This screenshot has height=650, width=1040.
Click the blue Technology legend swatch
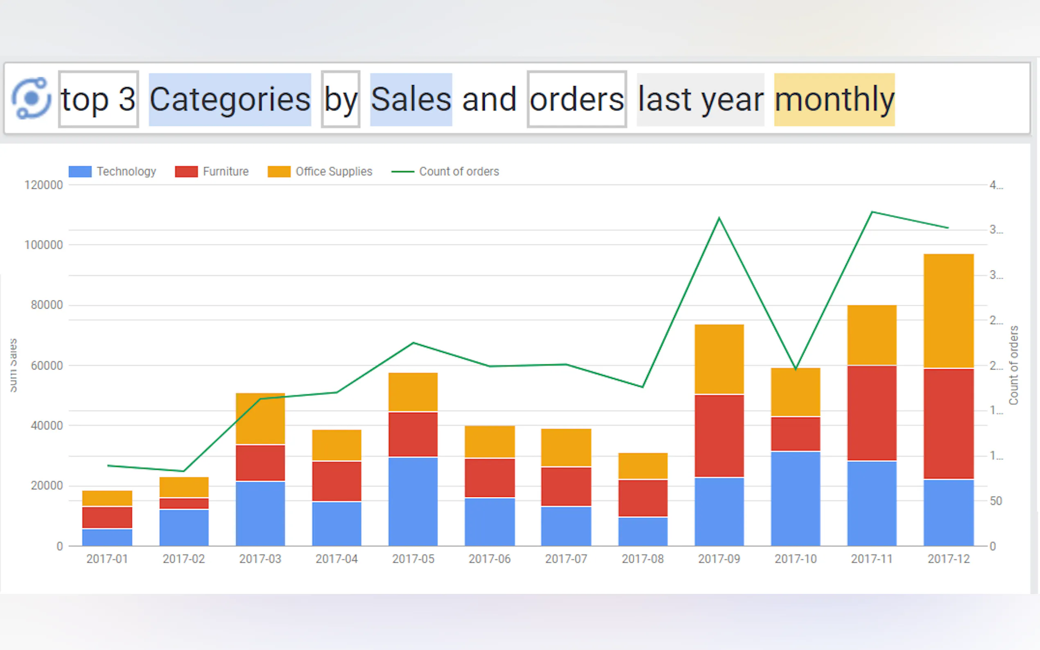point(80,172)
